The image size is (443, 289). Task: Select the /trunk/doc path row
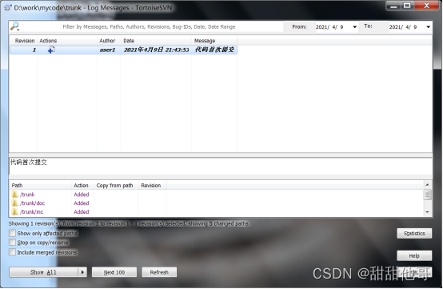(32, 203)
